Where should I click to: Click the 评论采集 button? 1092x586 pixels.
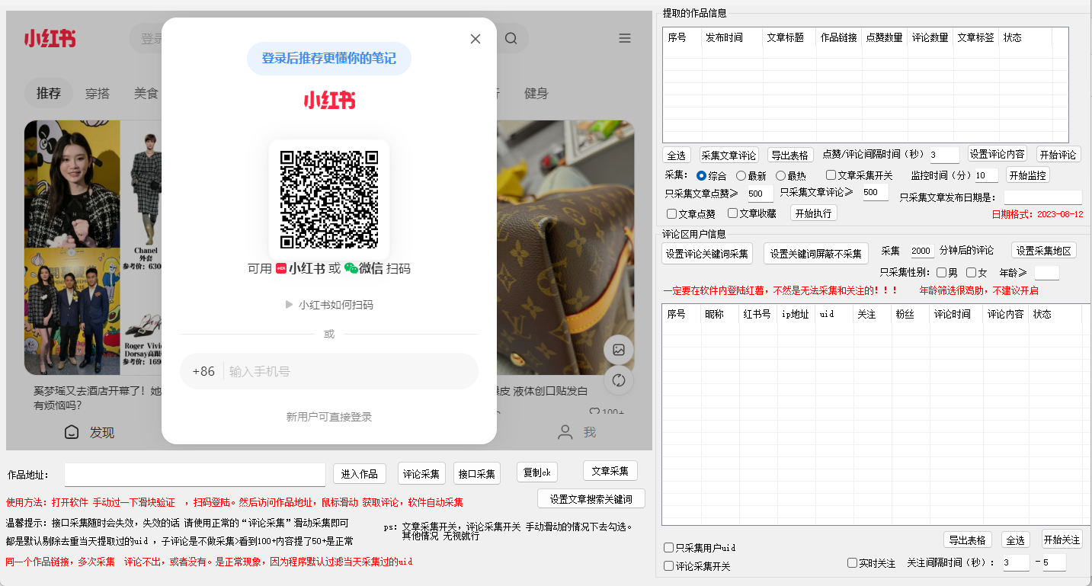click(421, 474)
